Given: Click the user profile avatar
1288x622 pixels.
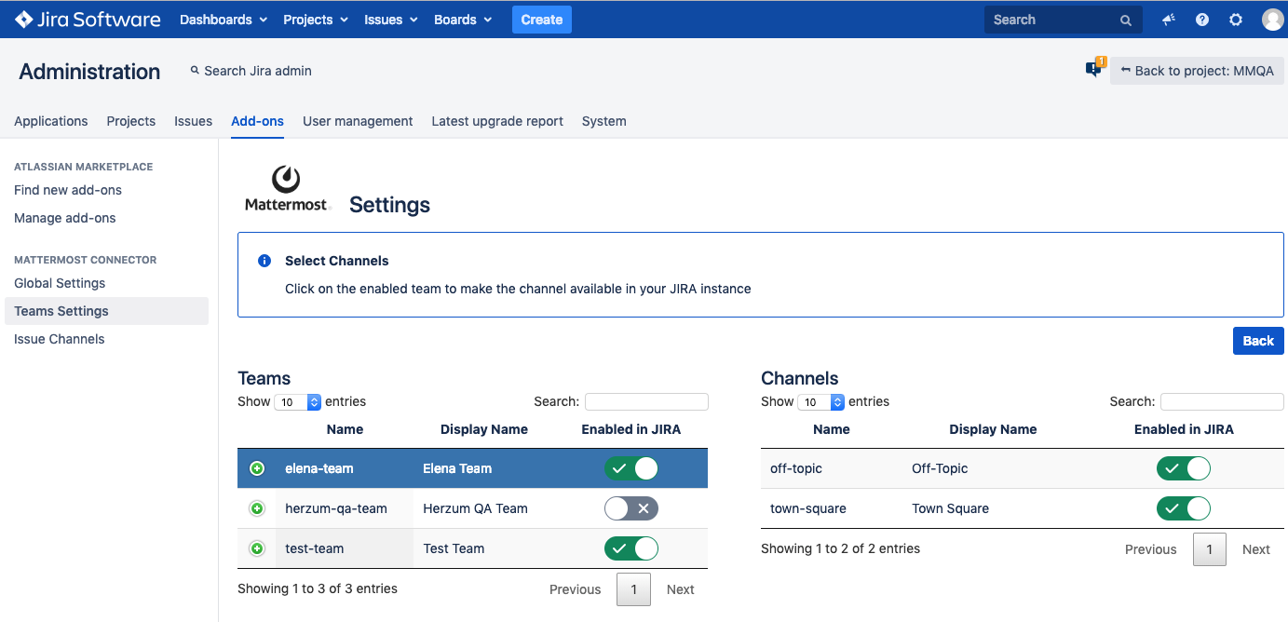Looking at the screenshot, I should (1272, 20).
